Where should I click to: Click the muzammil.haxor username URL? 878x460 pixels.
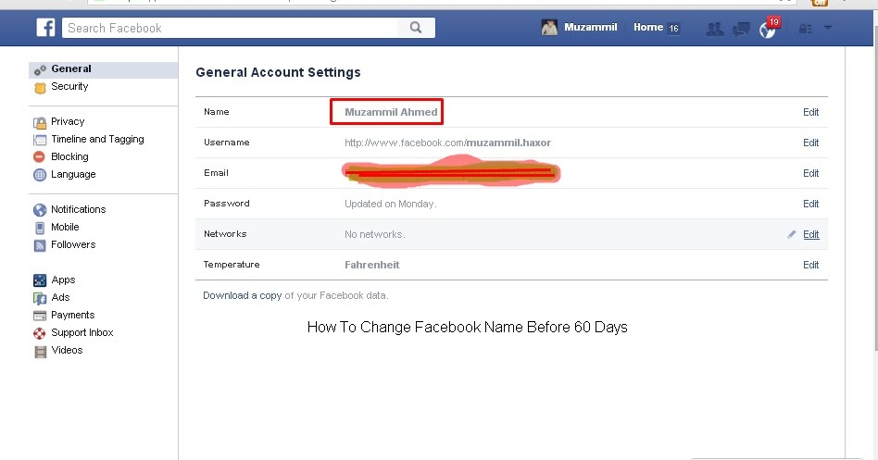coord(447,143)
